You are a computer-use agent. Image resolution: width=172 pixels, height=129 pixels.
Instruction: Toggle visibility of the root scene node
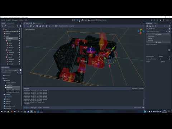19,29
